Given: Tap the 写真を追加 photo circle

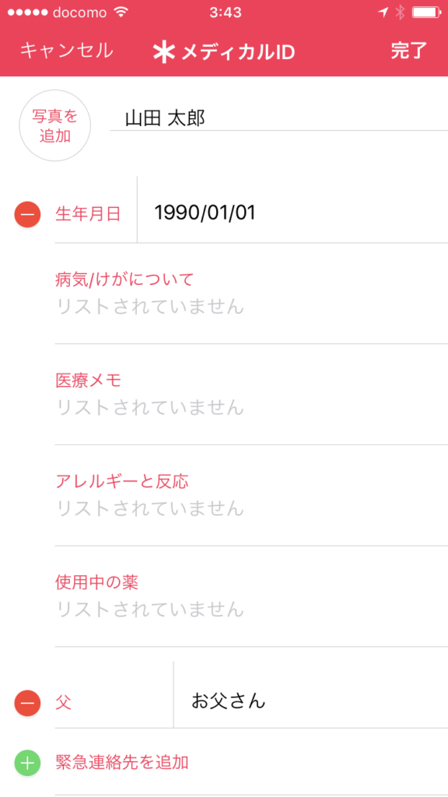Looking at the screenshot, I should (54, 125).
